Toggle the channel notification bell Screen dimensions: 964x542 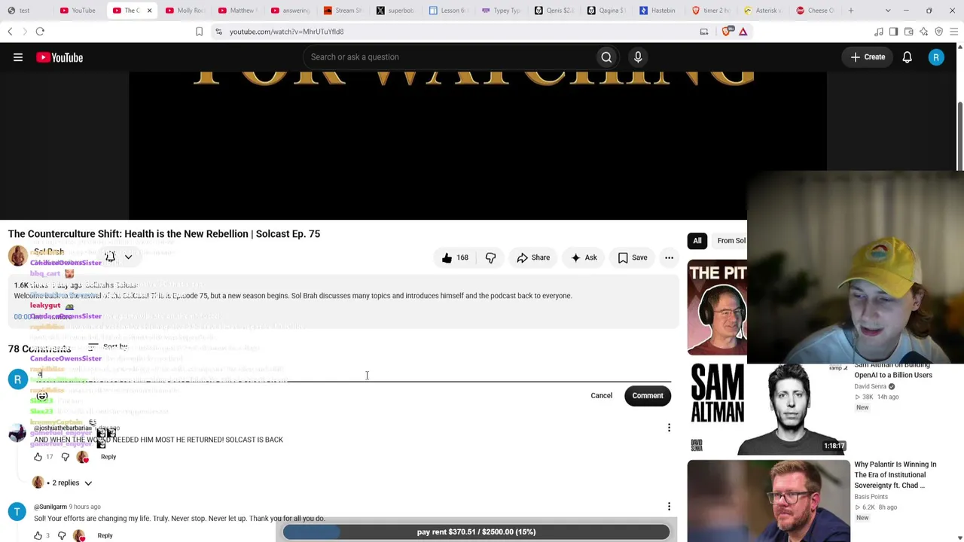pos(110,257)
